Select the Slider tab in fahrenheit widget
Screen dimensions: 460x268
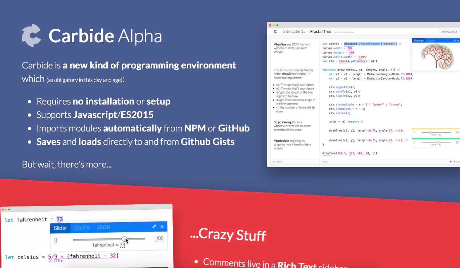click(x=60, y=228)
